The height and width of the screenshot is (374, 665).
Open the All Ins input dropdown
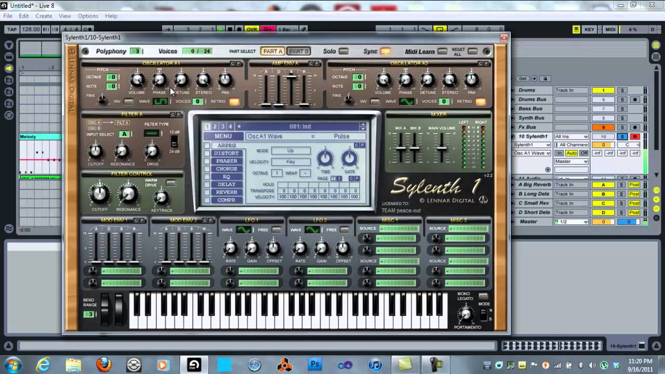pyautogui.click(x=571, y=137)
